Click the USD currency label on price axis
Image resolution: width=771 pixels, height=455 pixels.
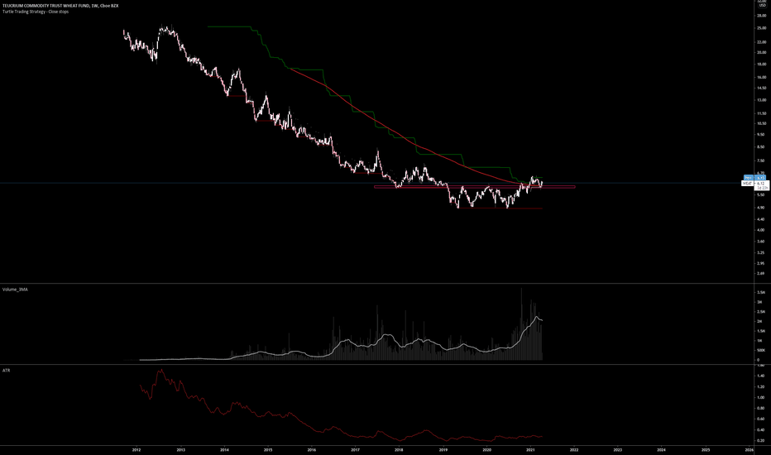tap(762, 6)
